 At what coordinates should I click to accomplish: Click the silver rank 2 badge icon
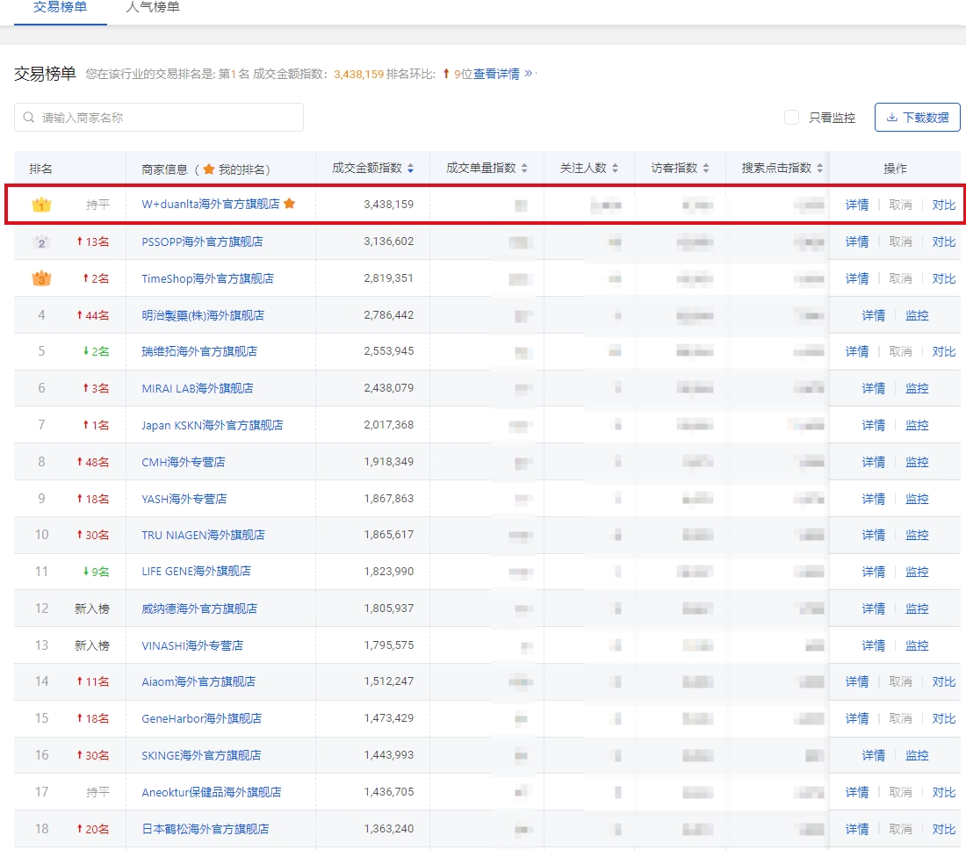41,241
